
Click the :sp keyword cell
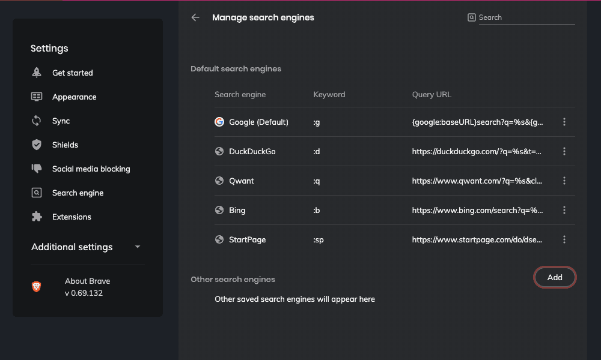[319, 240]
